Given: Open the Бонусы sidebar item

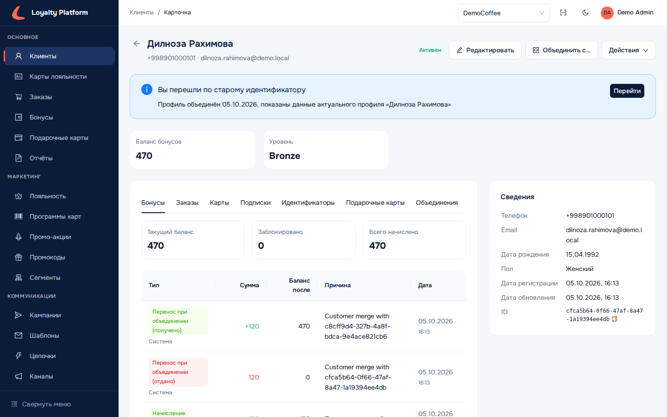Looking at the screenshot, I should [x=59, y=117].
